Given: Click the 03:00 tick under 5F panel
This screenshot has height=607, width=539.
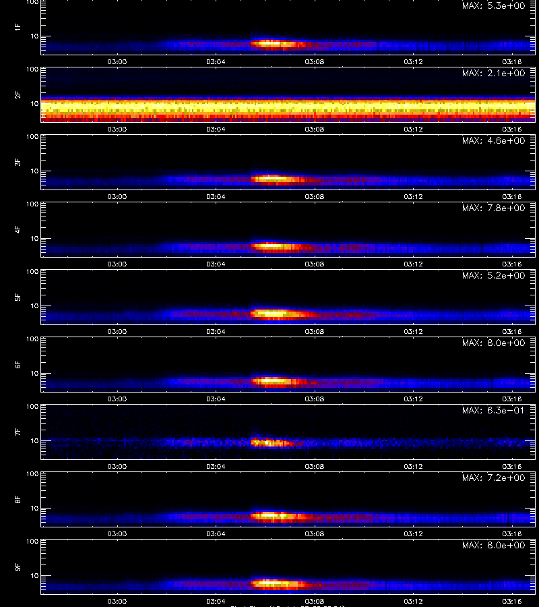Looking at the screenshot, I should pyautogui.click(x=117, y=331).
